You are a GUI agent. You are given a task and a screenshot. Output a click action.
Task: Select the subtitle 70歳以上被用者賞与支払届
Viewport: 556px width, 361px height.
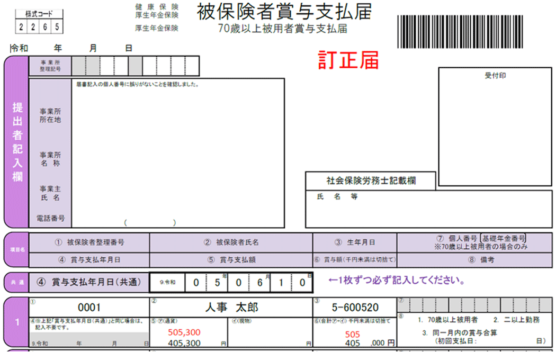283,29
